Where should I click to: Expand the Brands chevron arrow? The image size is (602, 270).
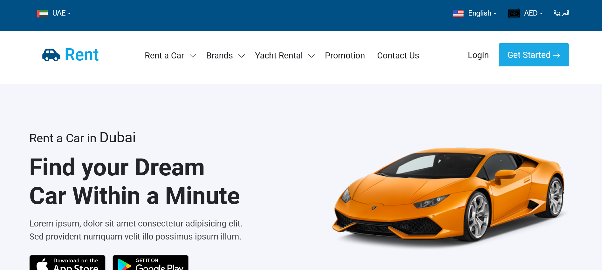(x=242, y=56)
